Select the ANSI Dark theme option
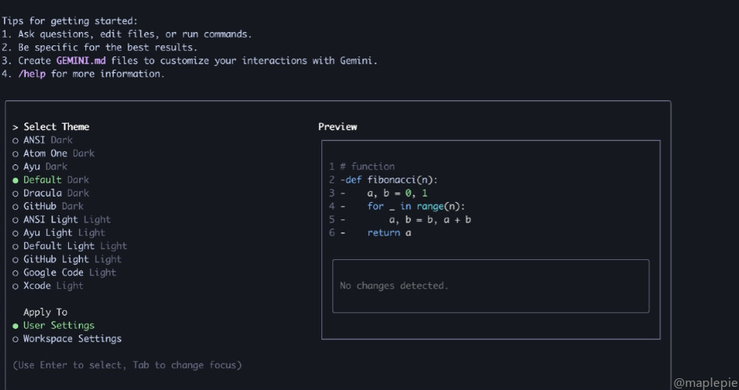 47,140
